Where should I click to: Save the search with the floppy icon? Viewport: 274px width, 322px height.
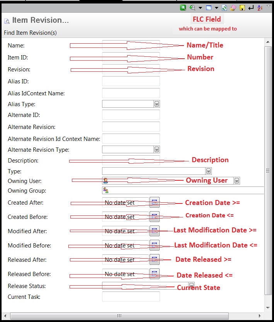click(242, 8)
